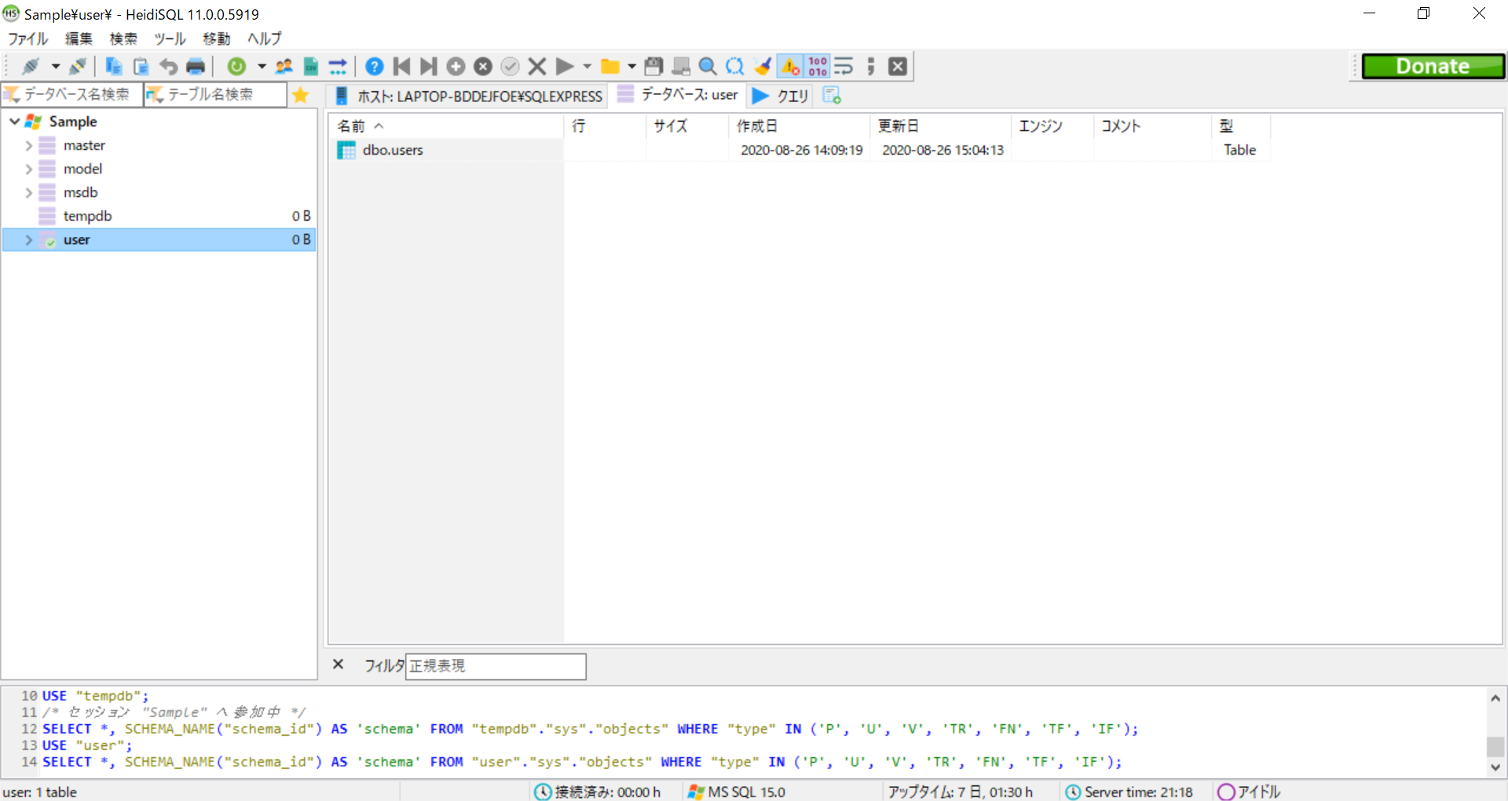
Task: Collapse the Sample session tree node
Action: coord(14,122)
